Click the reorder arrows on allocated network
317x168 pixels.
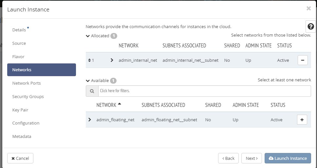click(x=89, y=60)
